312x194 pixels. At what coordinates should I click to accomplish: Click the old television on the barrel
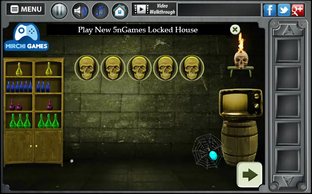240,103
